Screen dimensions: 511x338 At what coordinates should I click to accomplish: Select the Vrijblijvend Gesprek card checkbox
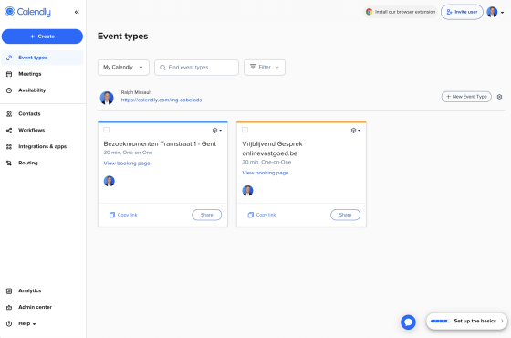(245, 130)
